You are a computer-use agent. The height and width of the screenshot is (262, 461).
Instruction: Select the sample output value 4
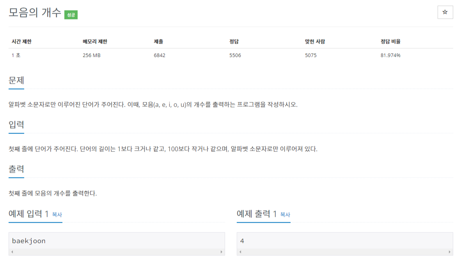(243, 241)
